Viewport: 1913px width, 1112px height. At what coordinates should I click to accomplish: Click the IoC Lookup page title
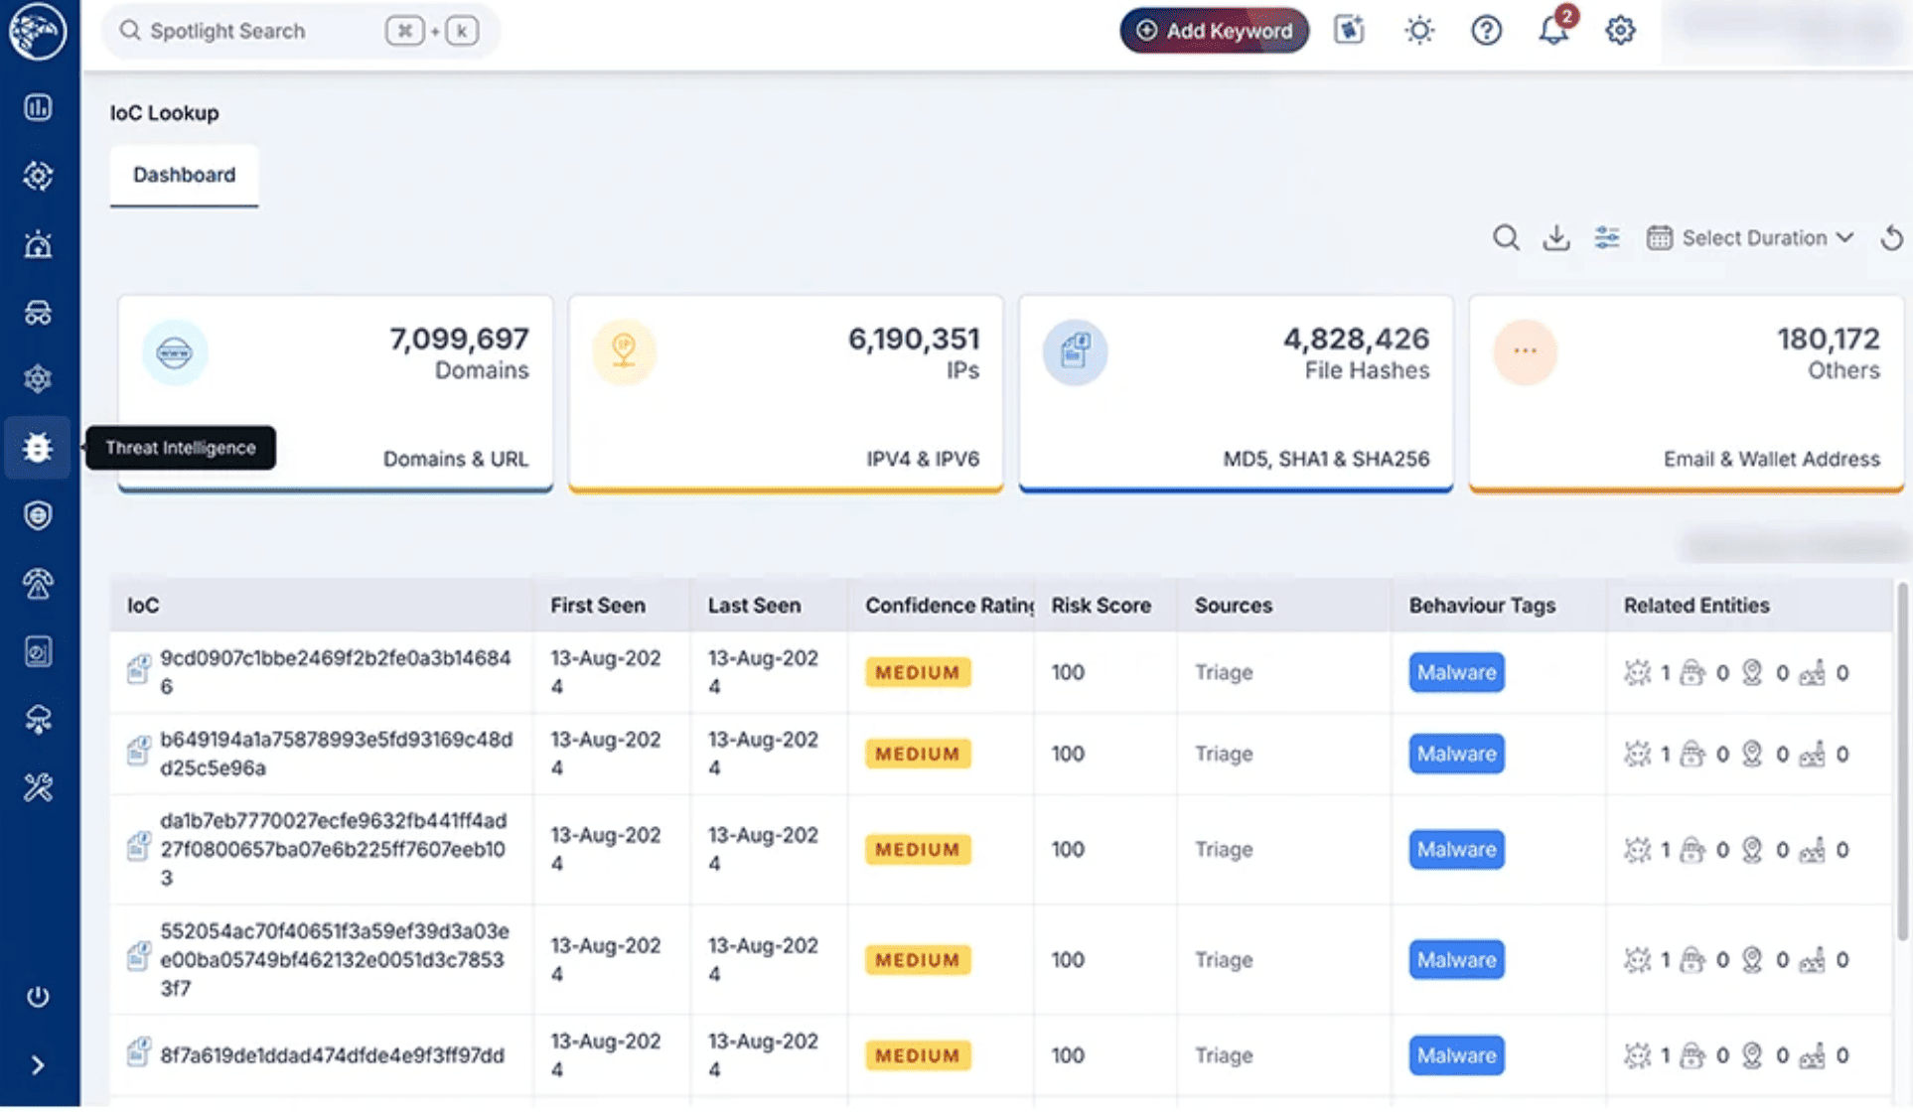click(164, 113)
